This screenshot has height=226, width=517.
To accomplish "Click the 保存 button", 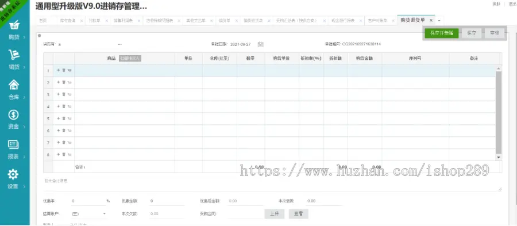I will point(472,33).
